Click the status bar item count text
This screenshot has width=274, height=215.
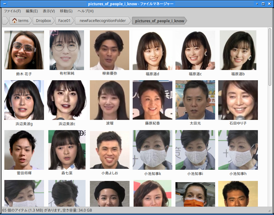[47, 210]
